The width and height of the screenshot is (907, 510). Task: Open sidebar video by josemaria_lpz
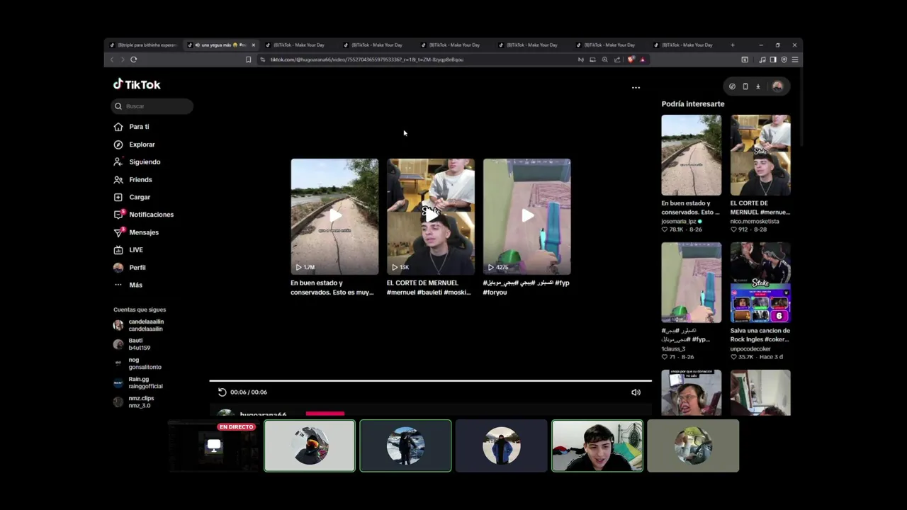click(x=691, y=155)
